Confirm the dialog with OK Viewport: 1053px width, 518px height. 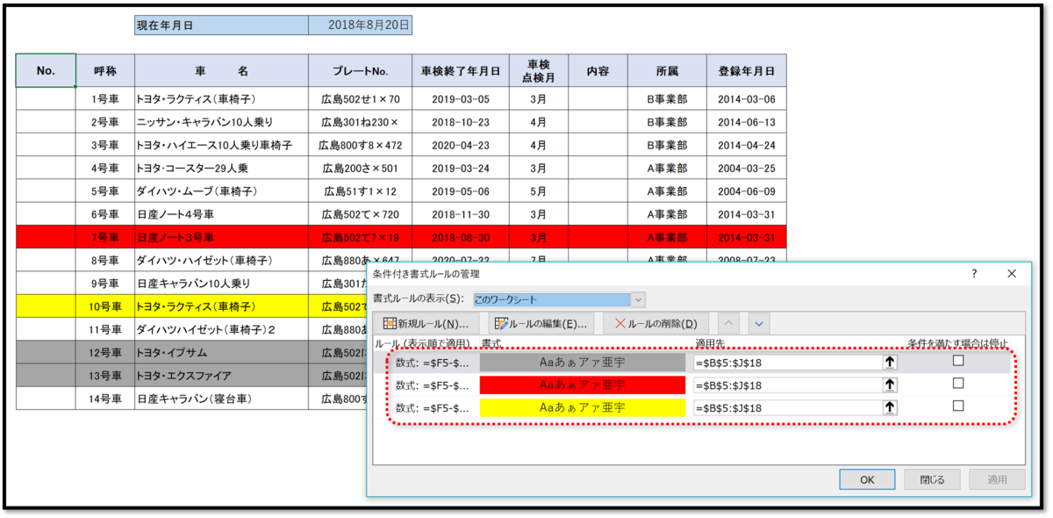point(867,479)
